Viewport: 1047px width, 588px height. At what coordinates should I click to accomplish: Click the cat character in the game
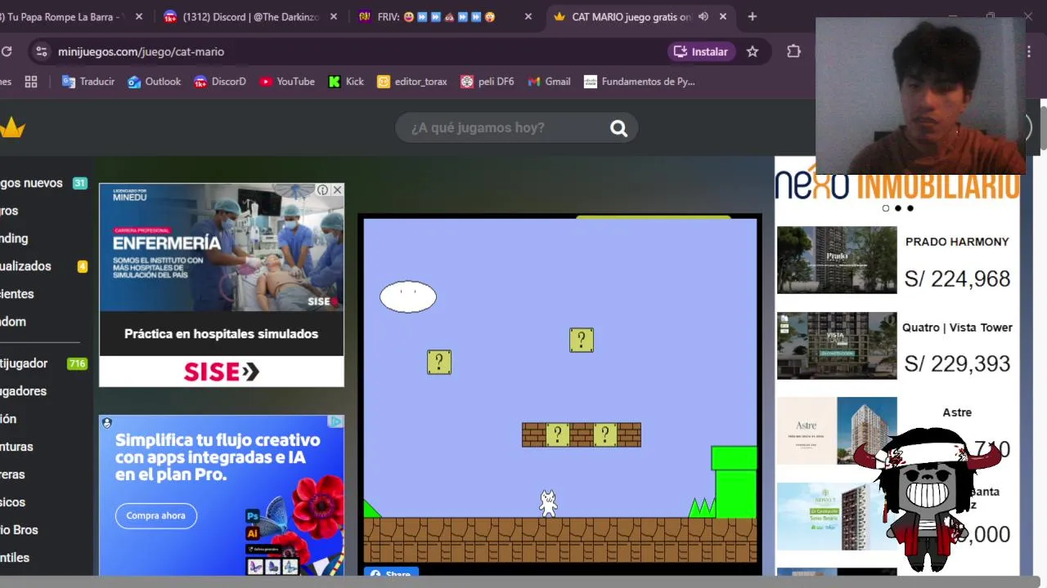548,503
